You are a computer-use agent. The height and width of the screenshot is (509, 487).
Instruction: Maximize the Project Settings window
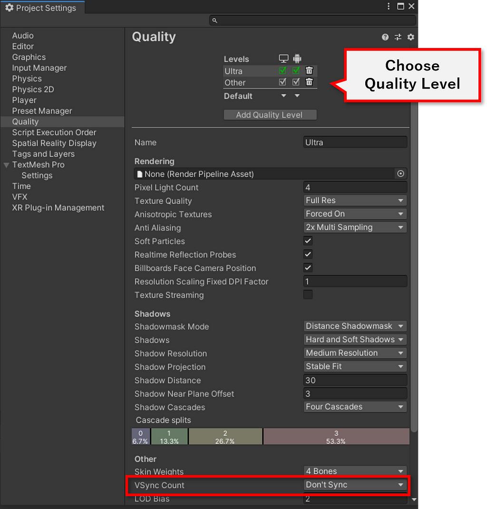[x=400, y=6]
